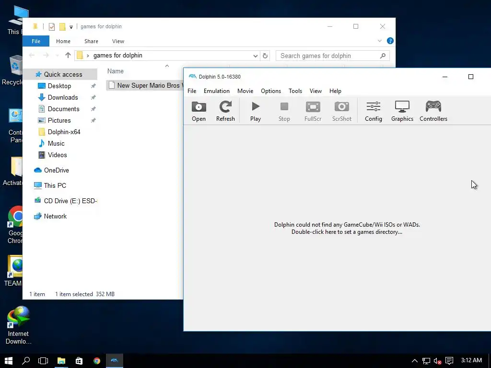
Task: Click the Open icon in Dolphin toolbar
Action: pyautogui.click(x=199, y=111)
